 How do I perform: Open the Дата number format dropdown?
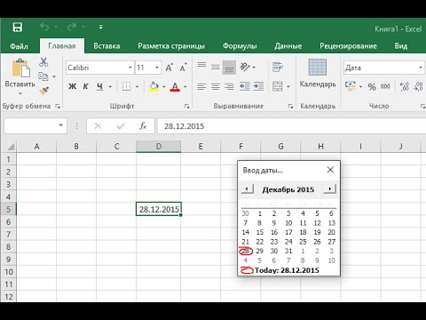(383, 68)
